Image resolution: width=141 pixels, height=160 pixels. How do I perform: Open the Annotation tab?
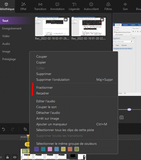(57, 7)
